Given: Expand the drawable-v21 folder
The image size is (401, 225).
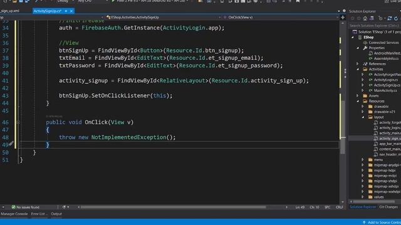Looking at the screenshot, I should click(x=363, y=112).
